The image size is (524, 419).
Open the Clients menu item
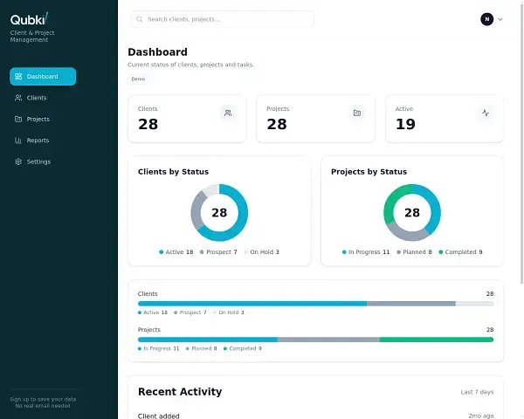coord(37,98)
